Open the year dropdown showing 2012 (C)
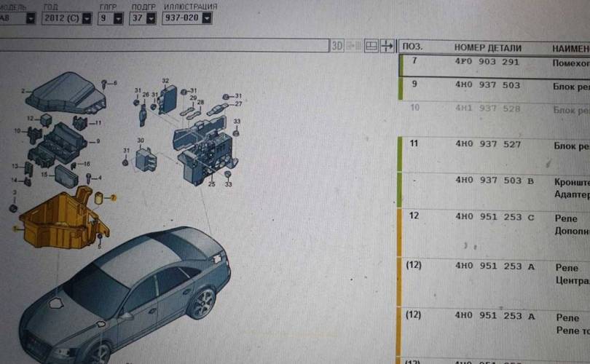The height and width of the screenshot is (364, 590). click(87, 19)
